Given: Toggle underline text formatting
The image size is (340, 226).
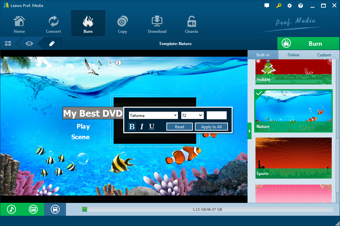Looking at the screenshot, I should (x=152, y=127).
